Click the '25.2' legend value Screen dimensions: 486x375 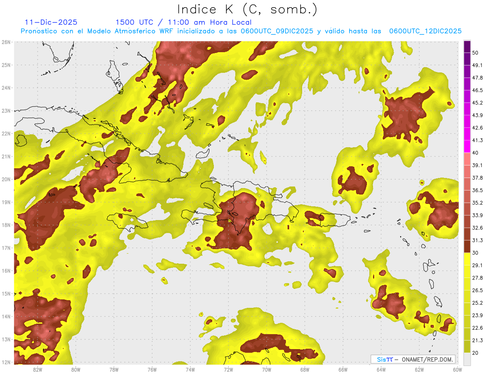click(x=477, y=303)
